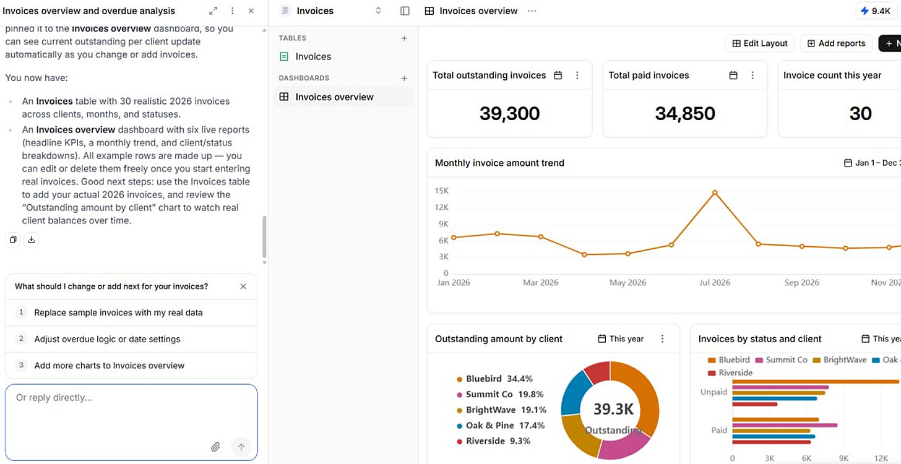The image size is (901, 464).
Task: Toggle Bluebird series in bar chart legend
Action: coord(729,359)
